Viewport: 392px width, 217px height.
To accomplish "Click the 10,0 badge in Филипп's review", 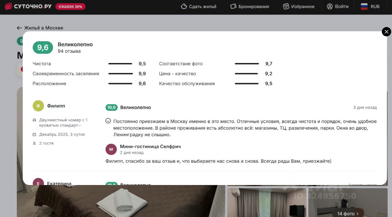I will (111, 108).
